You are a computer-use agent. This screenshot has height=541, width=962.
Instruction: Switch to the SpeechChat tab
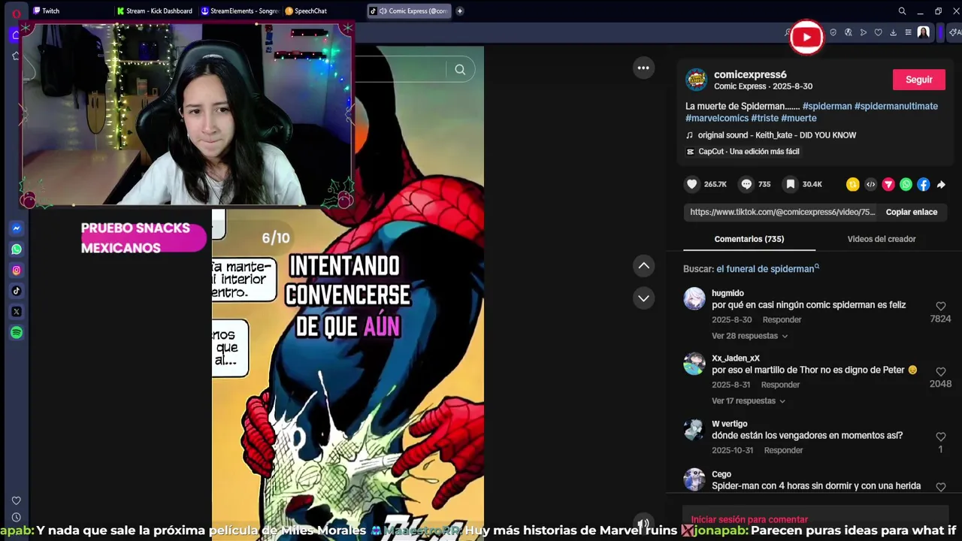pos(323,11)
